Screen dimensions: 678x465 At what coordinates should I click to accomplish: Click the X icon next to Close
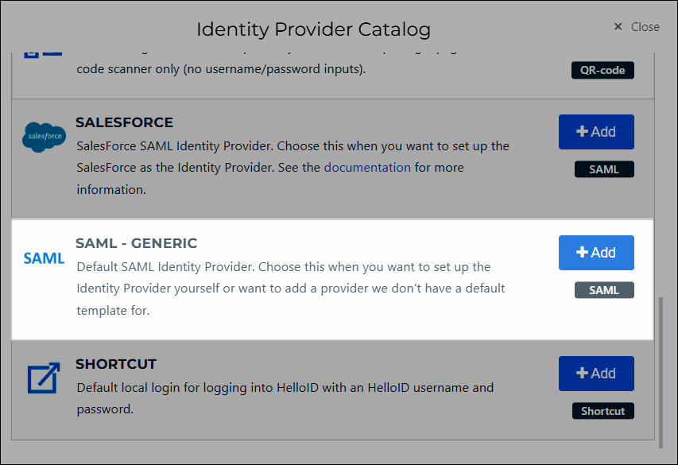tap(618, 27)
